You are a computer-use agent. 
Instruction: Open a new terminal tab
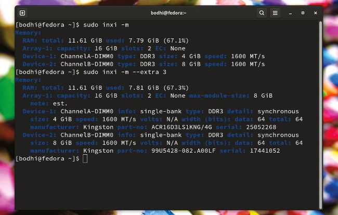click(x=22, y=12)
